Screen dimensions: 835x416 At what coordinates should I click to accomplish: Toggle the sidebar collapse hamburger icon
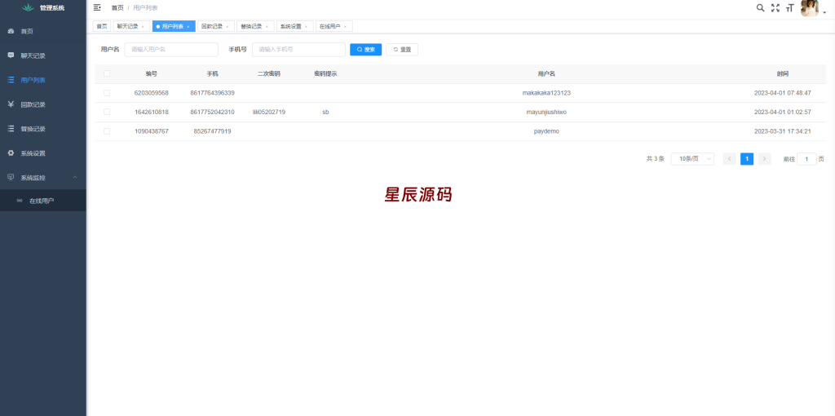click(97, 7)
